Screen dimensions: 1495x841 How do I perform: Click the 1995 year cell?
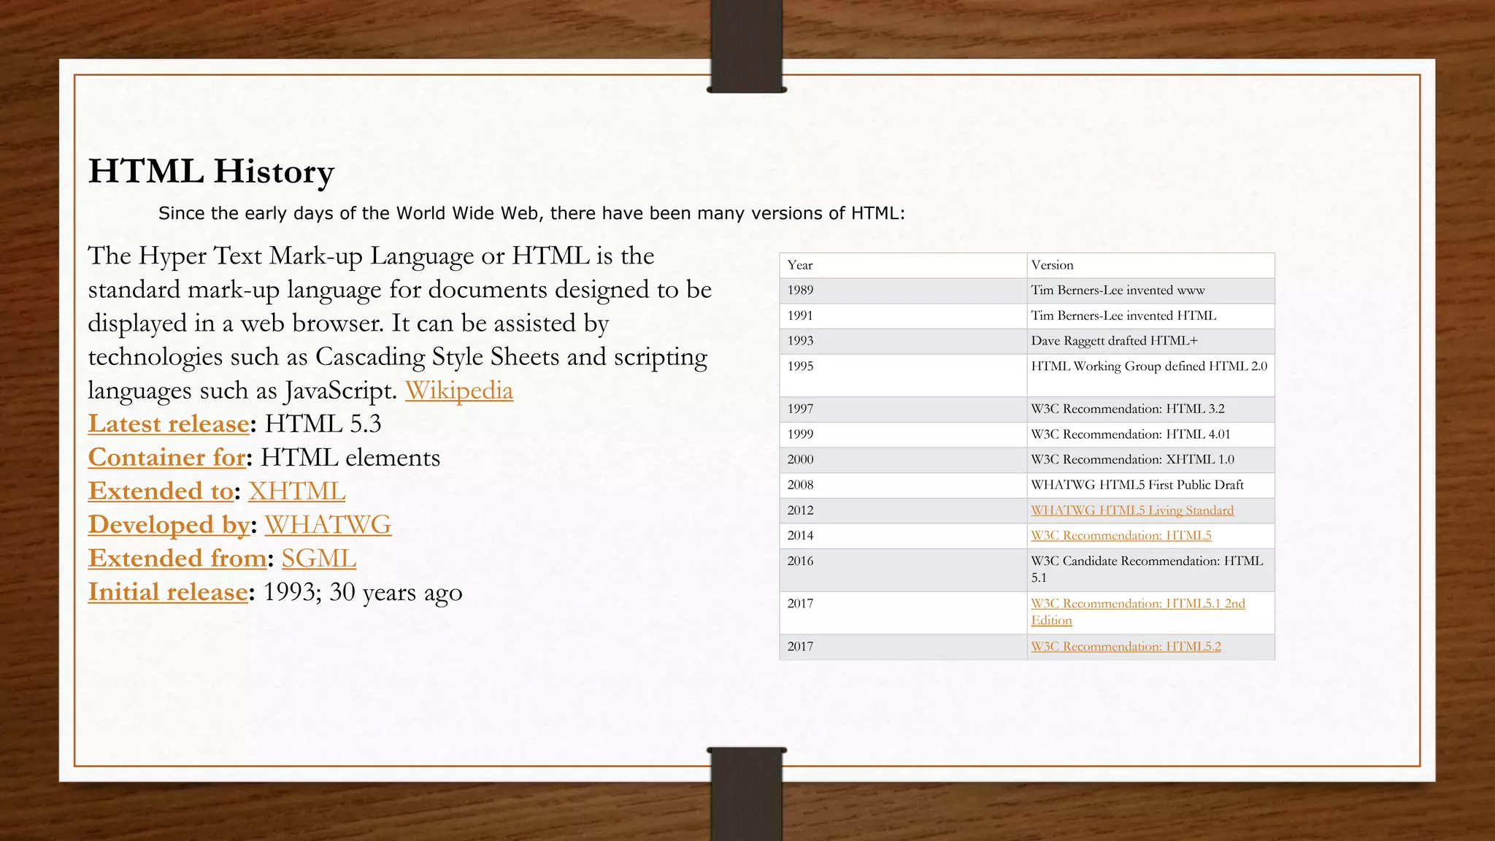click(x=903, y=375)
